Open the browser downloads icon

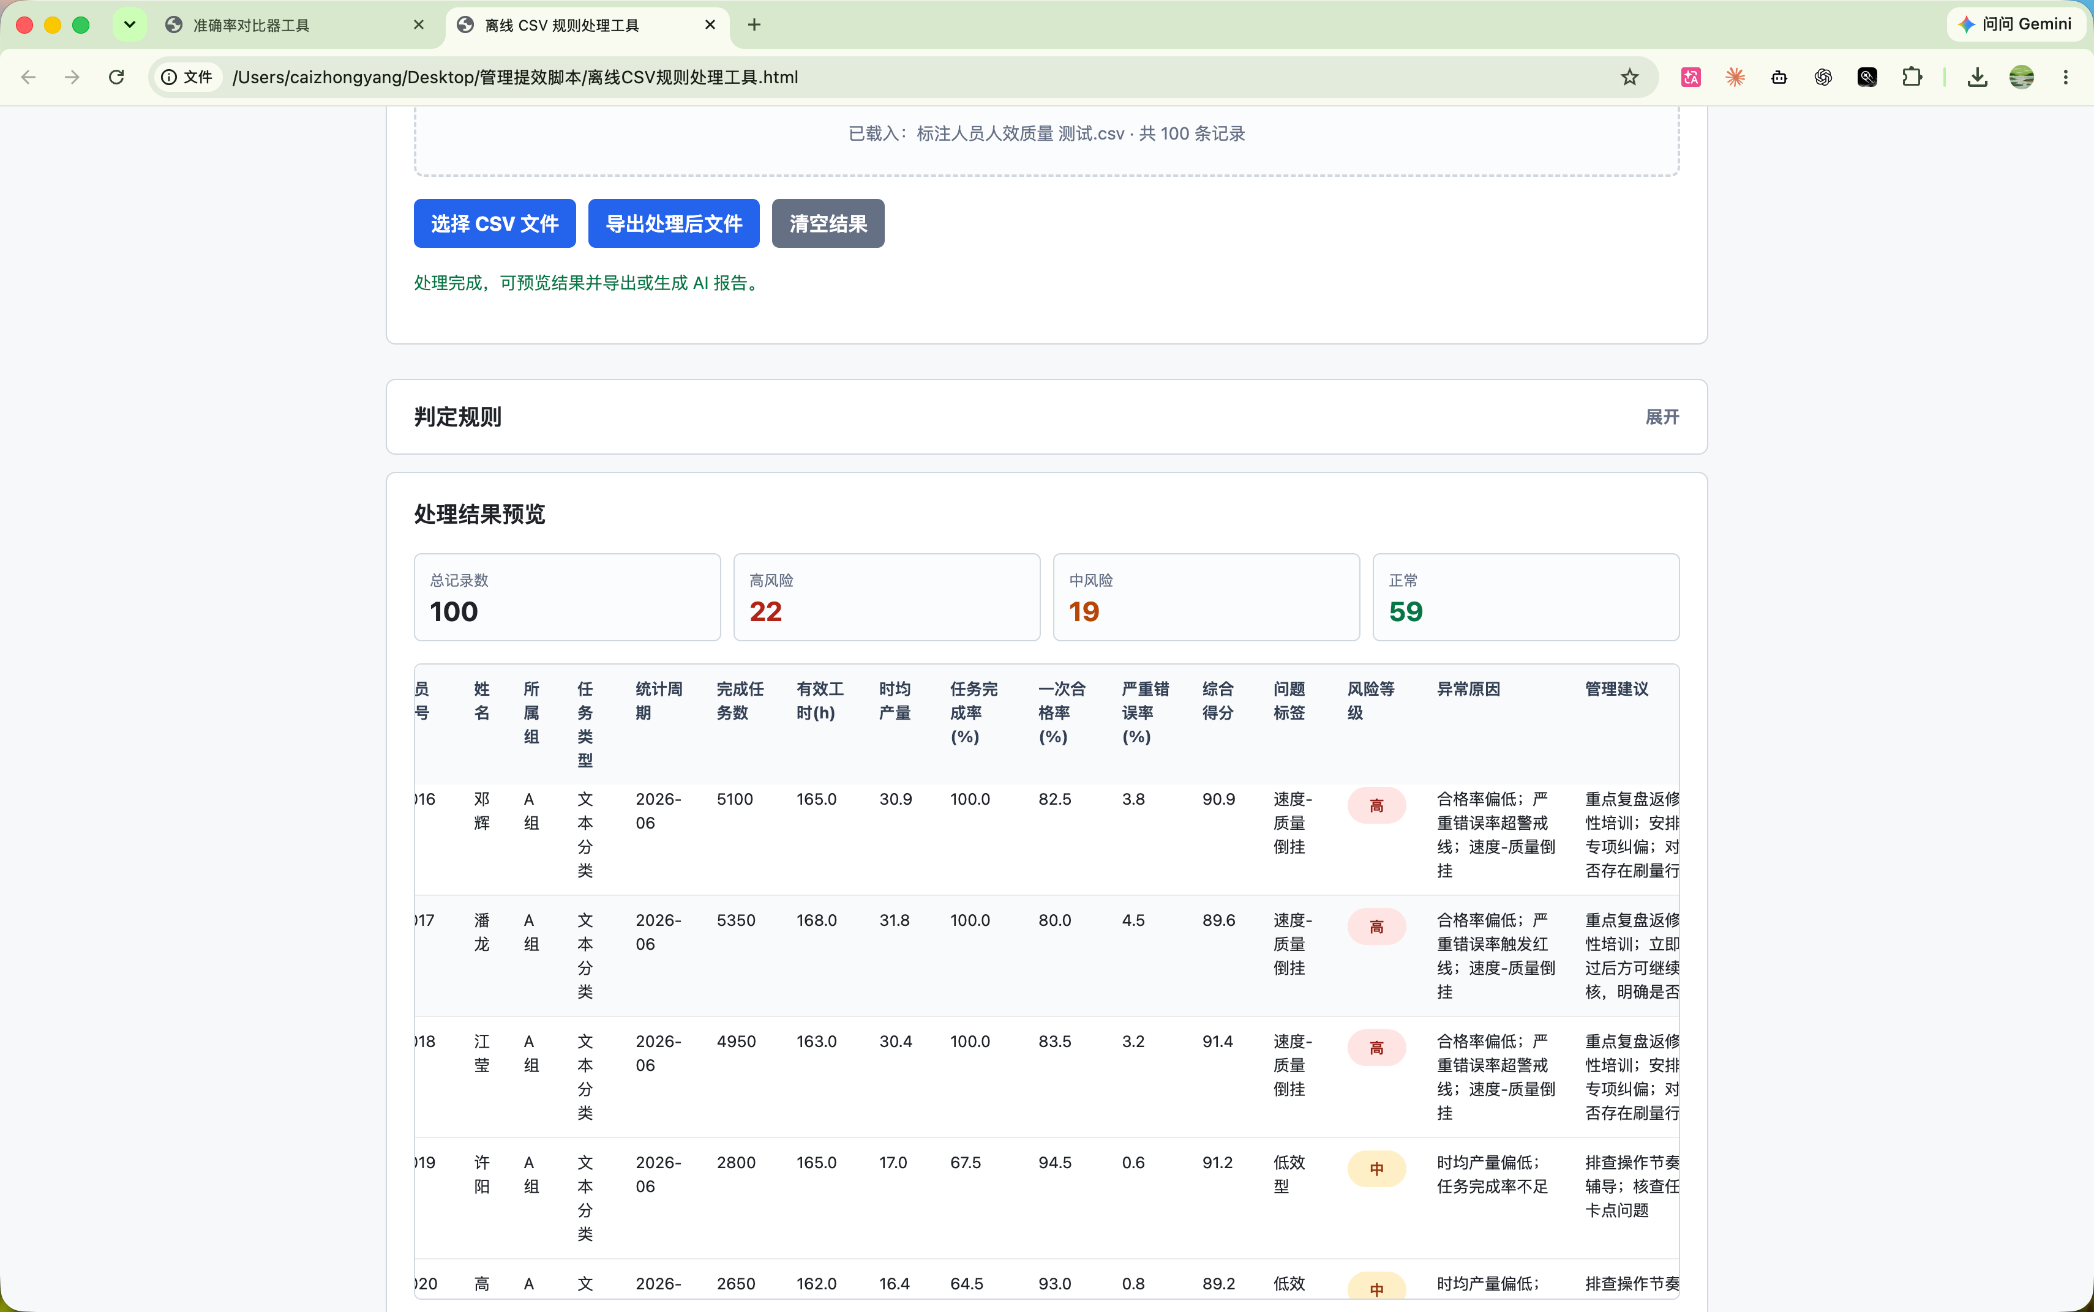point(1978,77)
